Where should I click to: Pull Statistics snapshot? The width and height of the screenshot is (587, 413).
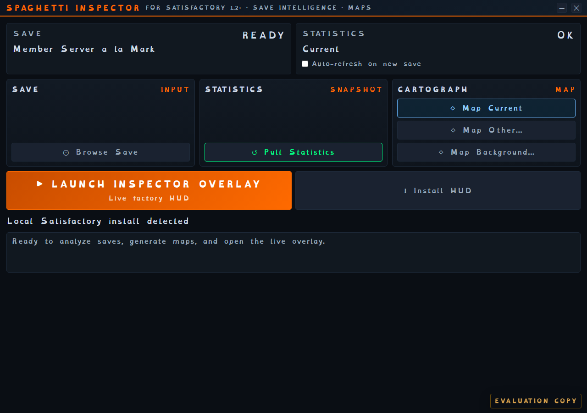[293, 152]
